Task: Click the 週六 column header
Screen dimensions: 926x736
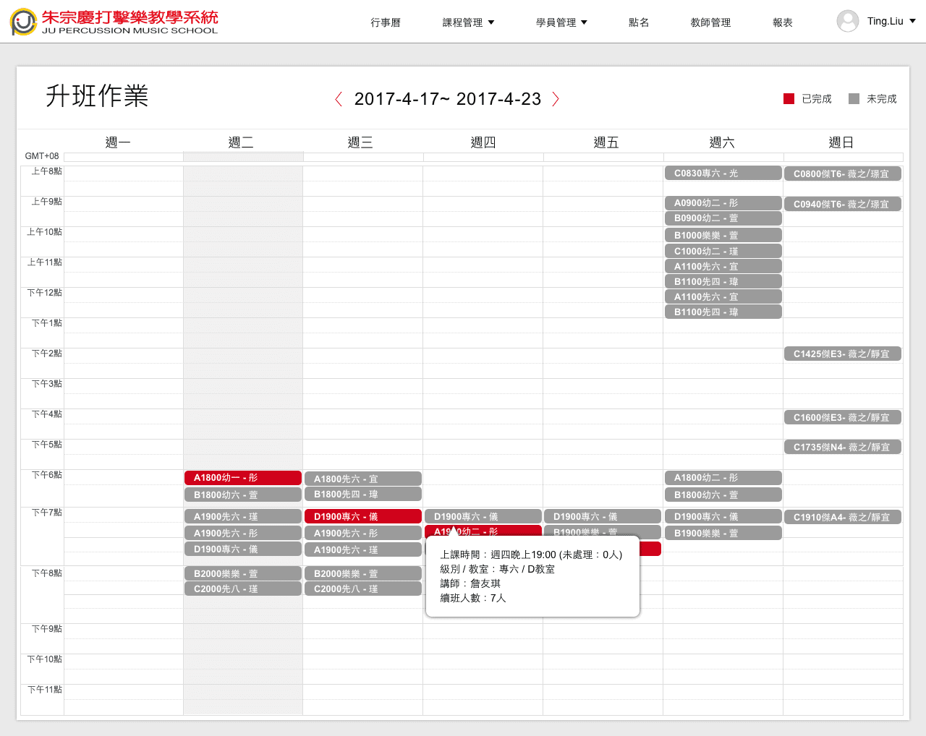Action: click(722, 142)
